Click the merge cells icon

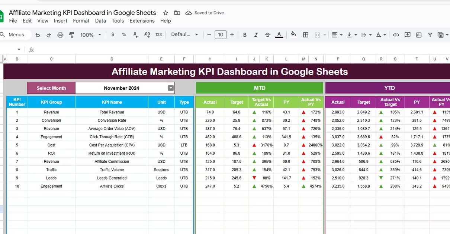pyautogui.click(x=317, y=34)
